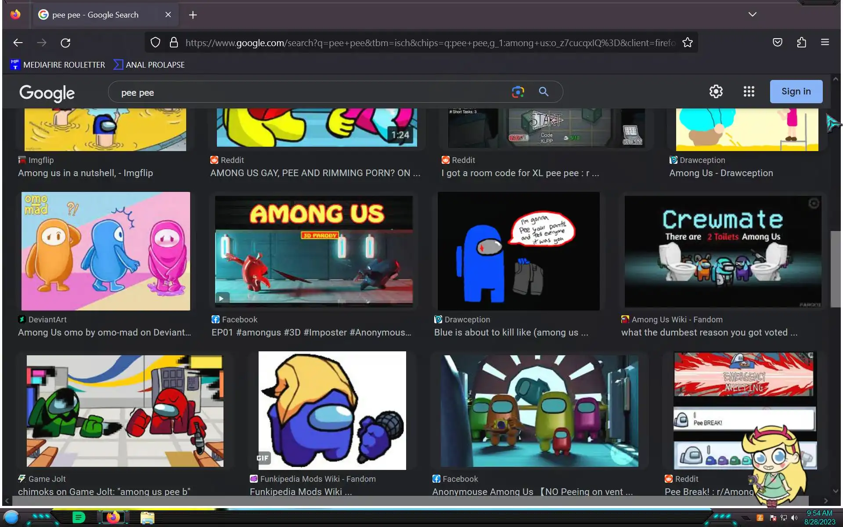The height and width of the screenshot is (527, 843).
Task: Open Google quick settings gear icon
Action: pos(716,91)
